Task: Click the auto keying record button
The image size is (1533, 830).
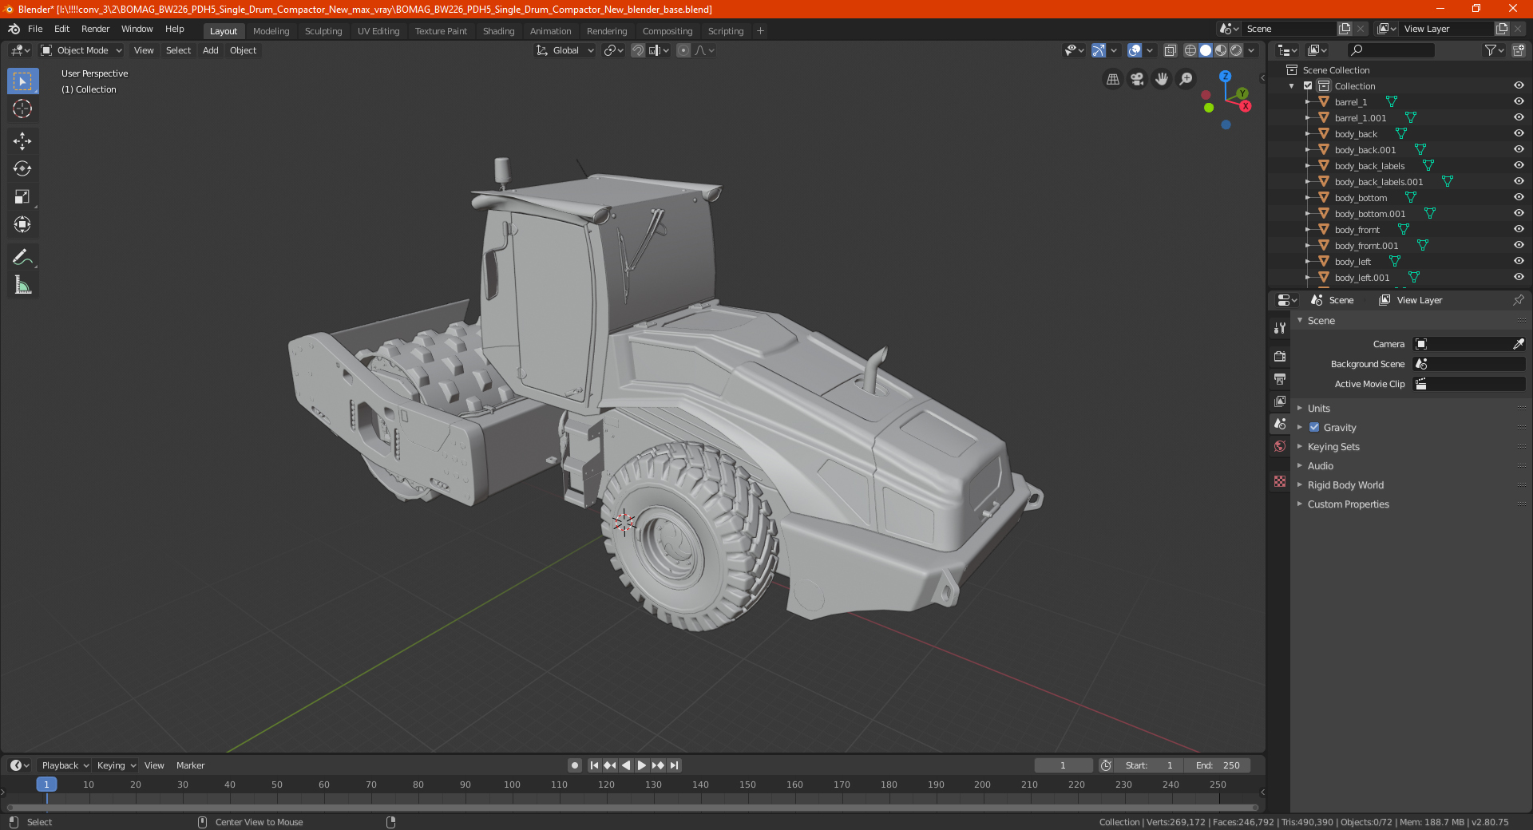Action: (575, 765)
